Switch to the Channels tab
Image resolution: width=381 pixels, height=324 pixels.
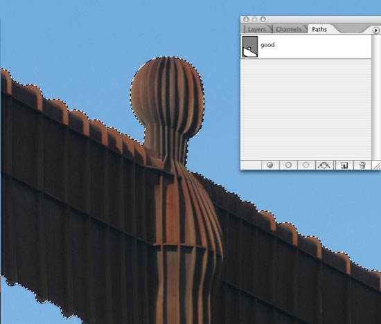(289, 29)
